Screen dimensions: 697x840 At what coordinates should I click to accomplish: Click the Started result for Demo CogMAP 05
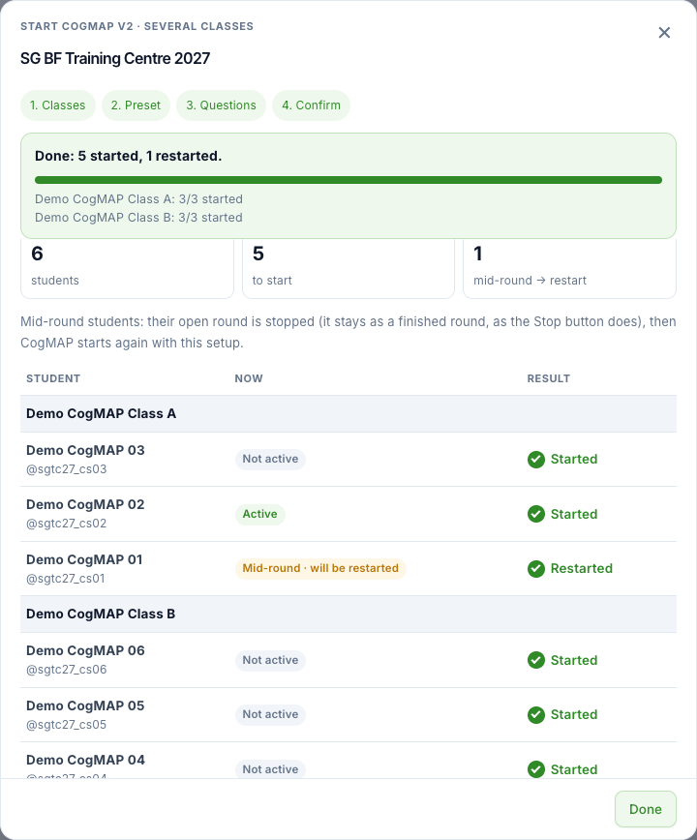click(574, 714)
